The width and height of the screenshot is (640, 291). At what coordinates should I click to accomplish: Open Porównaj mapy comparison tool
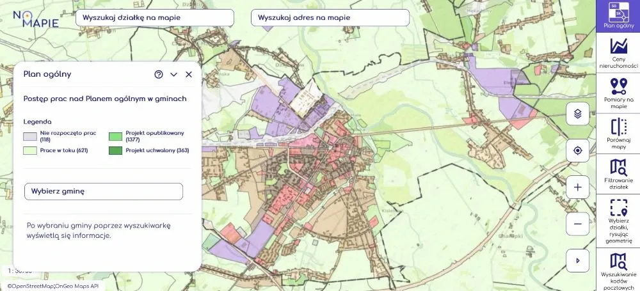[618, 134]
